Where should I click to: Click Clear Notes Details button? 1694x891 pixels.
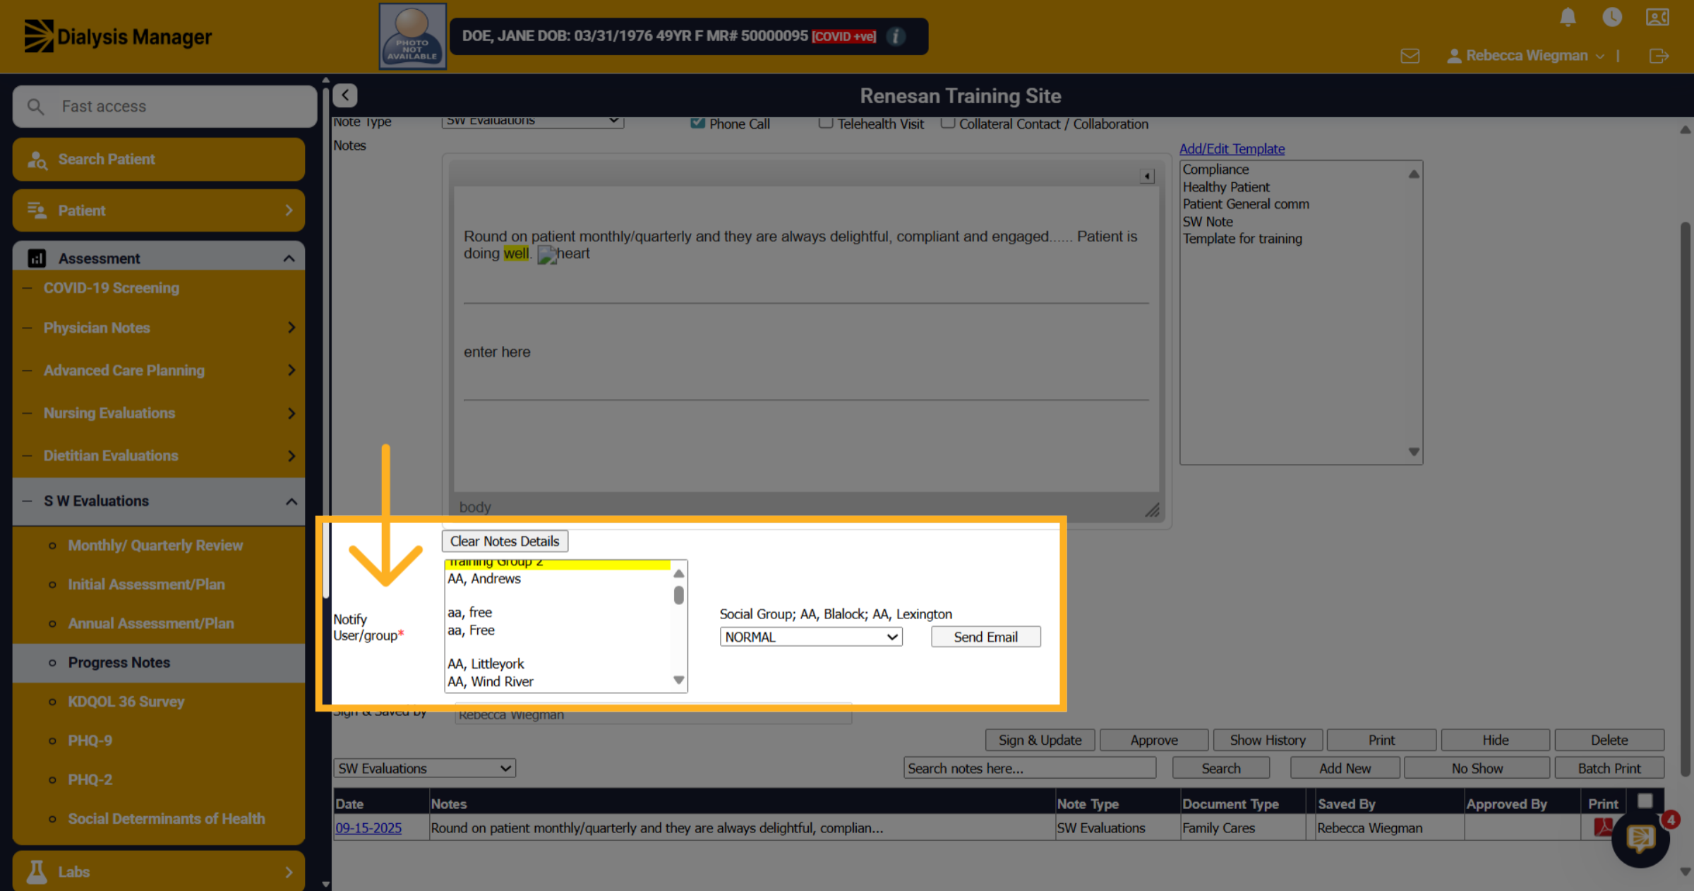(x=505, y=541)
